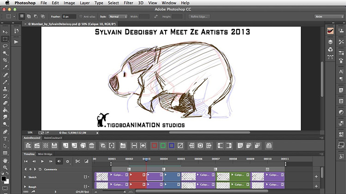Image resolution: width=346 pixels, height=194 pixels.
Task: Open the Window menu
Action: (x=169, y=3)
